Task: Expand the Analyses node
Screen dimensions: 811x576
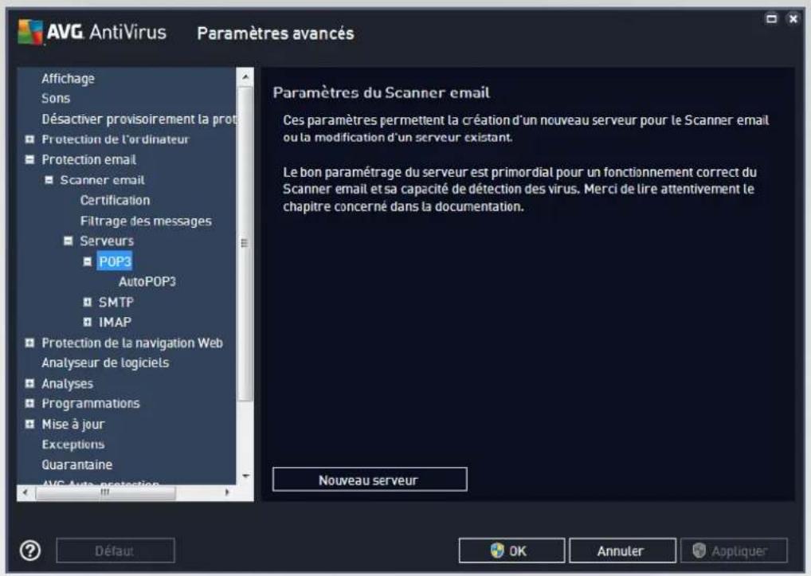Action: coord(30,384)
